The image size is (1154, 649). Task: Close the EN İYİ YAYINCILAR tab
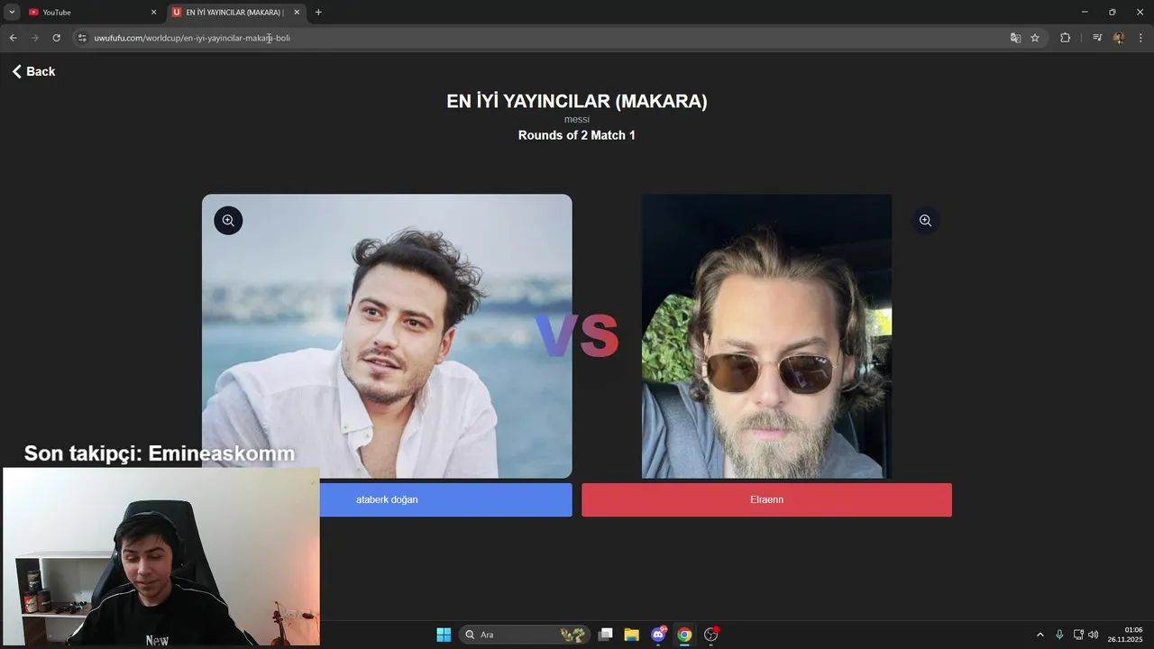click(x=297, y=13)
